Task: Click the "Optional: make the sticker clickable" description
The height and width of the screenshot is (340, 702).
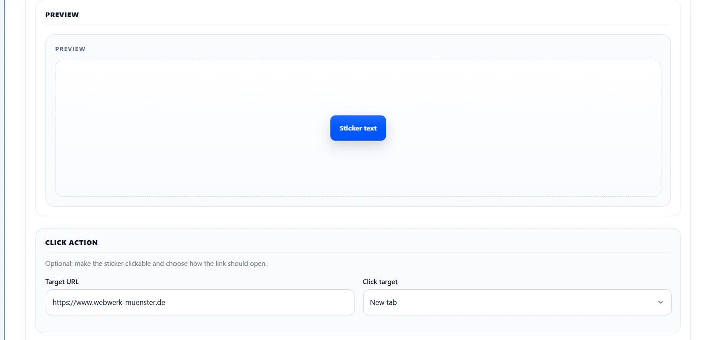Action: click(x=156, y=263)
